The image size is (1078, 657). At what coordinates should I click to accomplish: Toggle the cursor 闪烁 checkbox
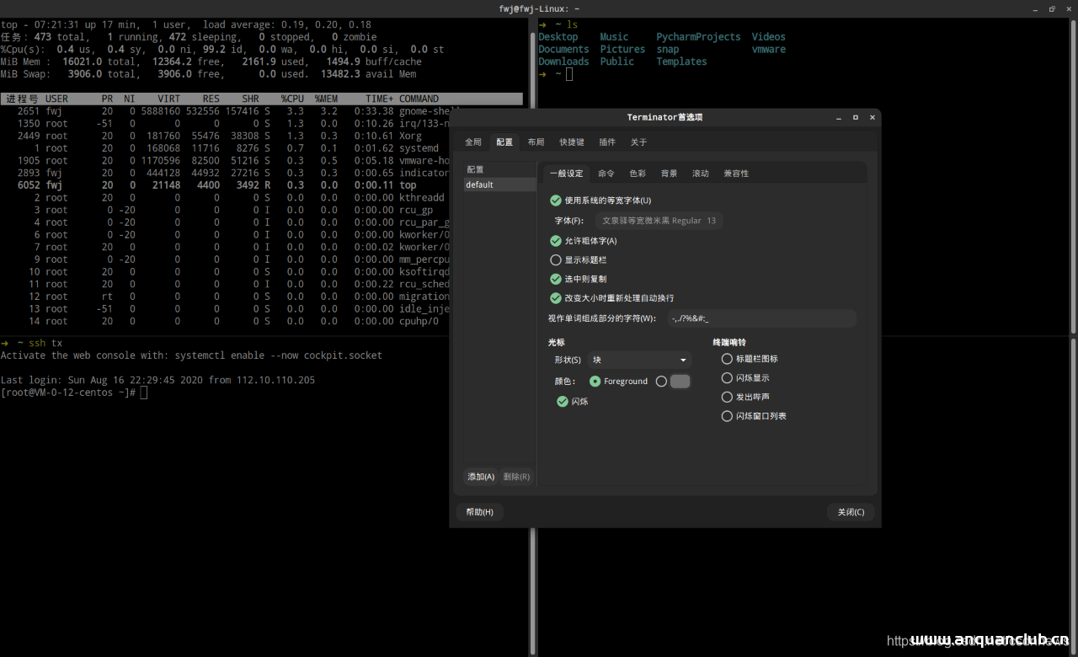(563, 402)
